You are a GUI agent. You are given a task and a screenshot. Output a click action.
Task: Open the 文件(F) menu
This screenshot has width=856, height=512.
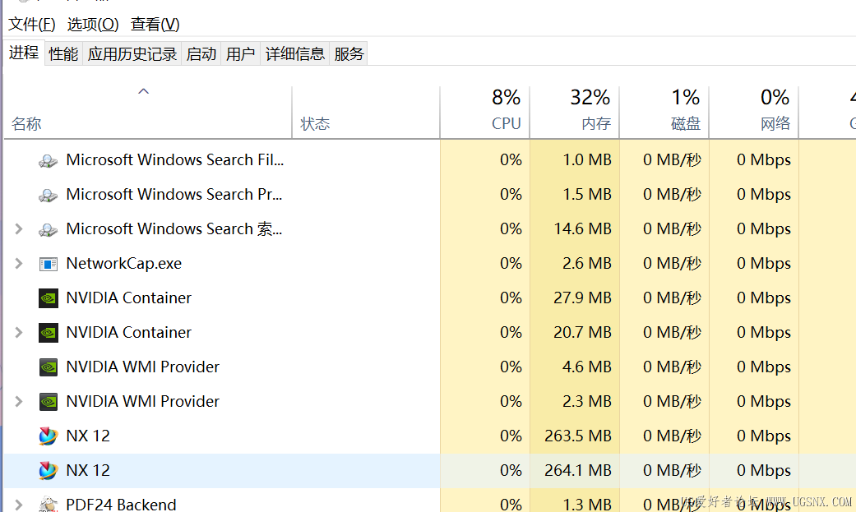(x=32, y=24)
